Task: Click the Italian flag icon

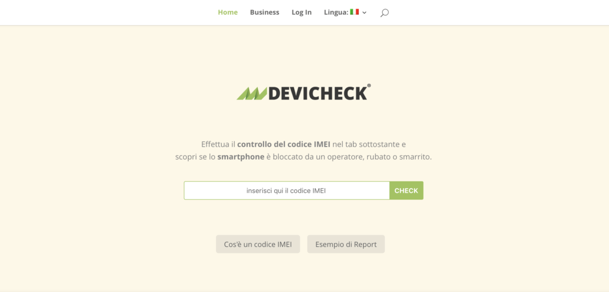Action: click(354, 12)
